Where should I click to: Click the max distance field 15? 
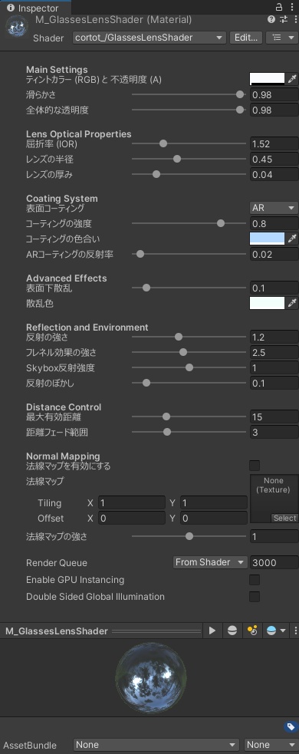(x=274, y=417)
